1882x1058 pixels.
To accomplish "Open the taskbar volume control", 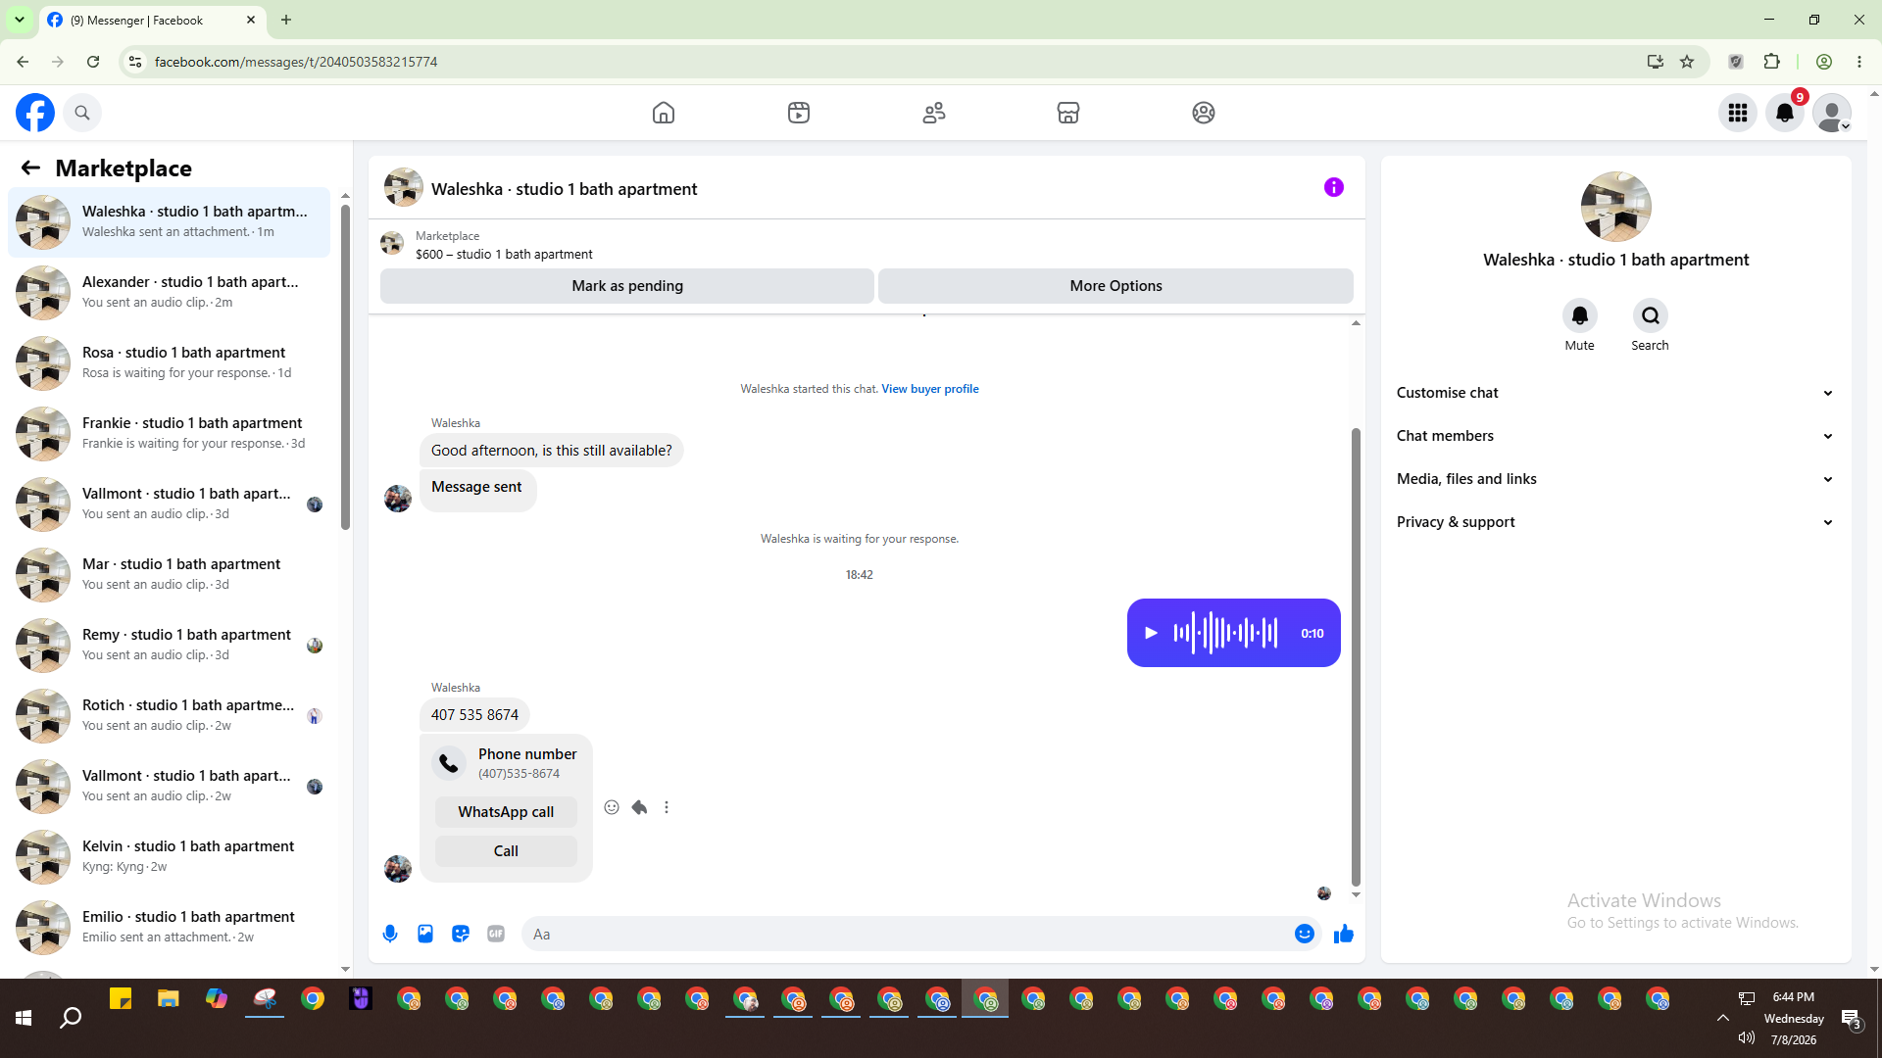I will 1747,1037.
